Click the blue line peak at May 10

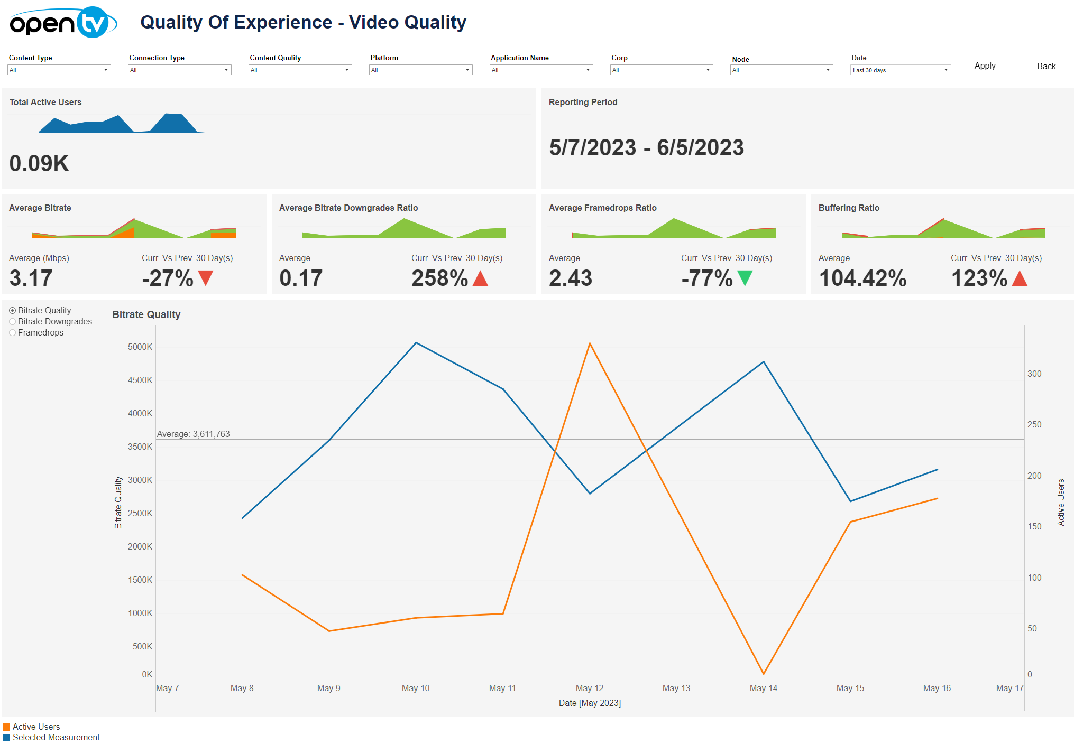tap(416, 343)
